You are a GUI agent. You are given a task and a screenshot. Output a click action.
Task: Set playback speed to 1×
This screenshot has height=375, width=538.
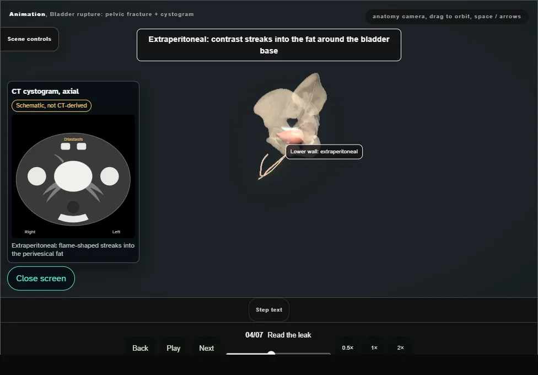tap(374, 348)
